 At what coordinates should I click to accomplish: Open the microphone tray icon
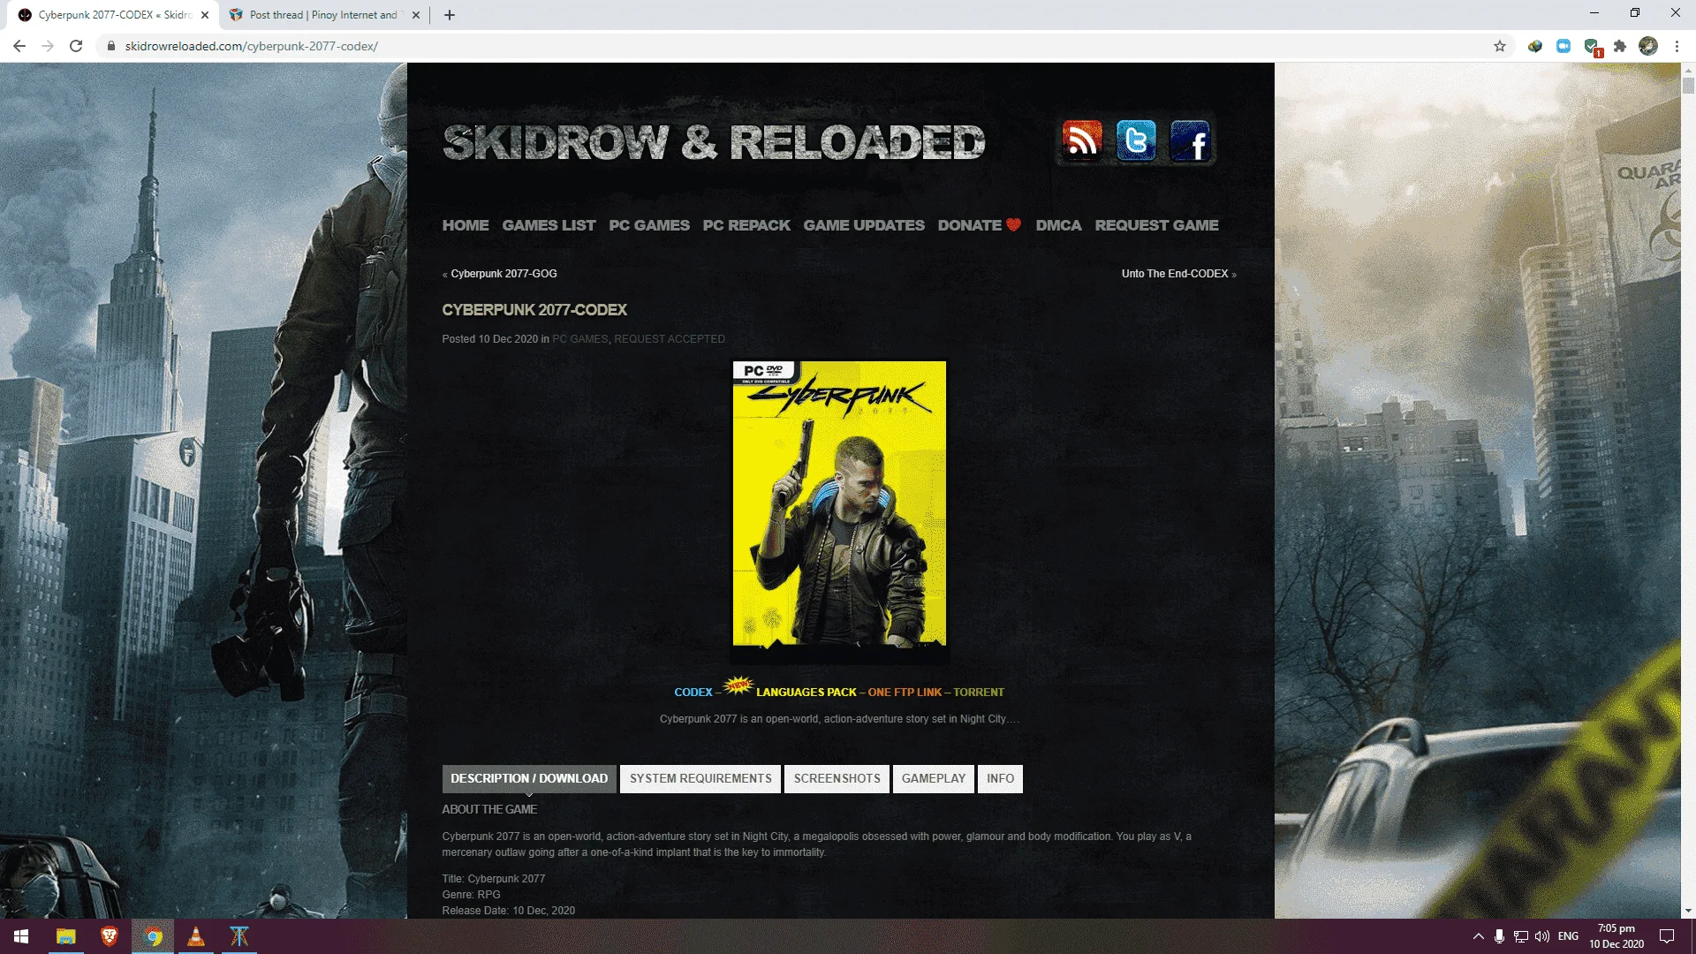point(1499,936)
